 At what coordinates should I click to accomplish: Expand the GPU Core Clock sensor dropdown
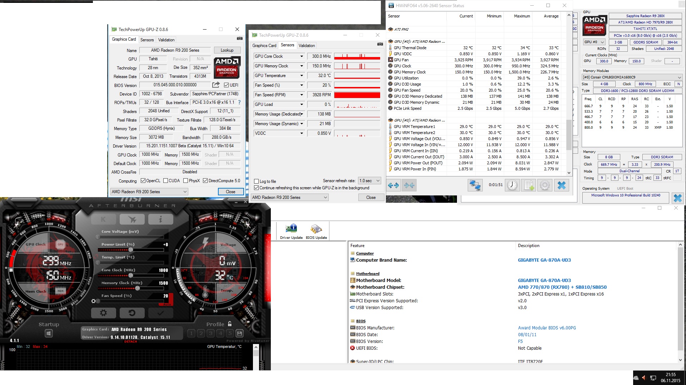[x=302, y=56]
